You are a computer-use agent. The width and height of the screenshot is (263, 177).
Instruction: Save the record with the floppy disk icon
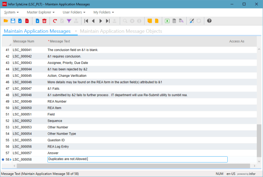(13, 21)
